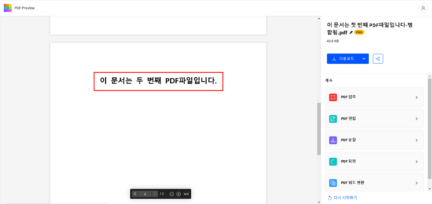Expand PDF 압축 chevron

[x=416, y=97]
